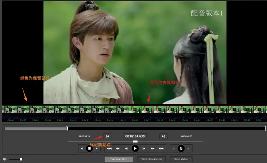
Task: Step forward one frame
Action: click(x=144, y=148)
